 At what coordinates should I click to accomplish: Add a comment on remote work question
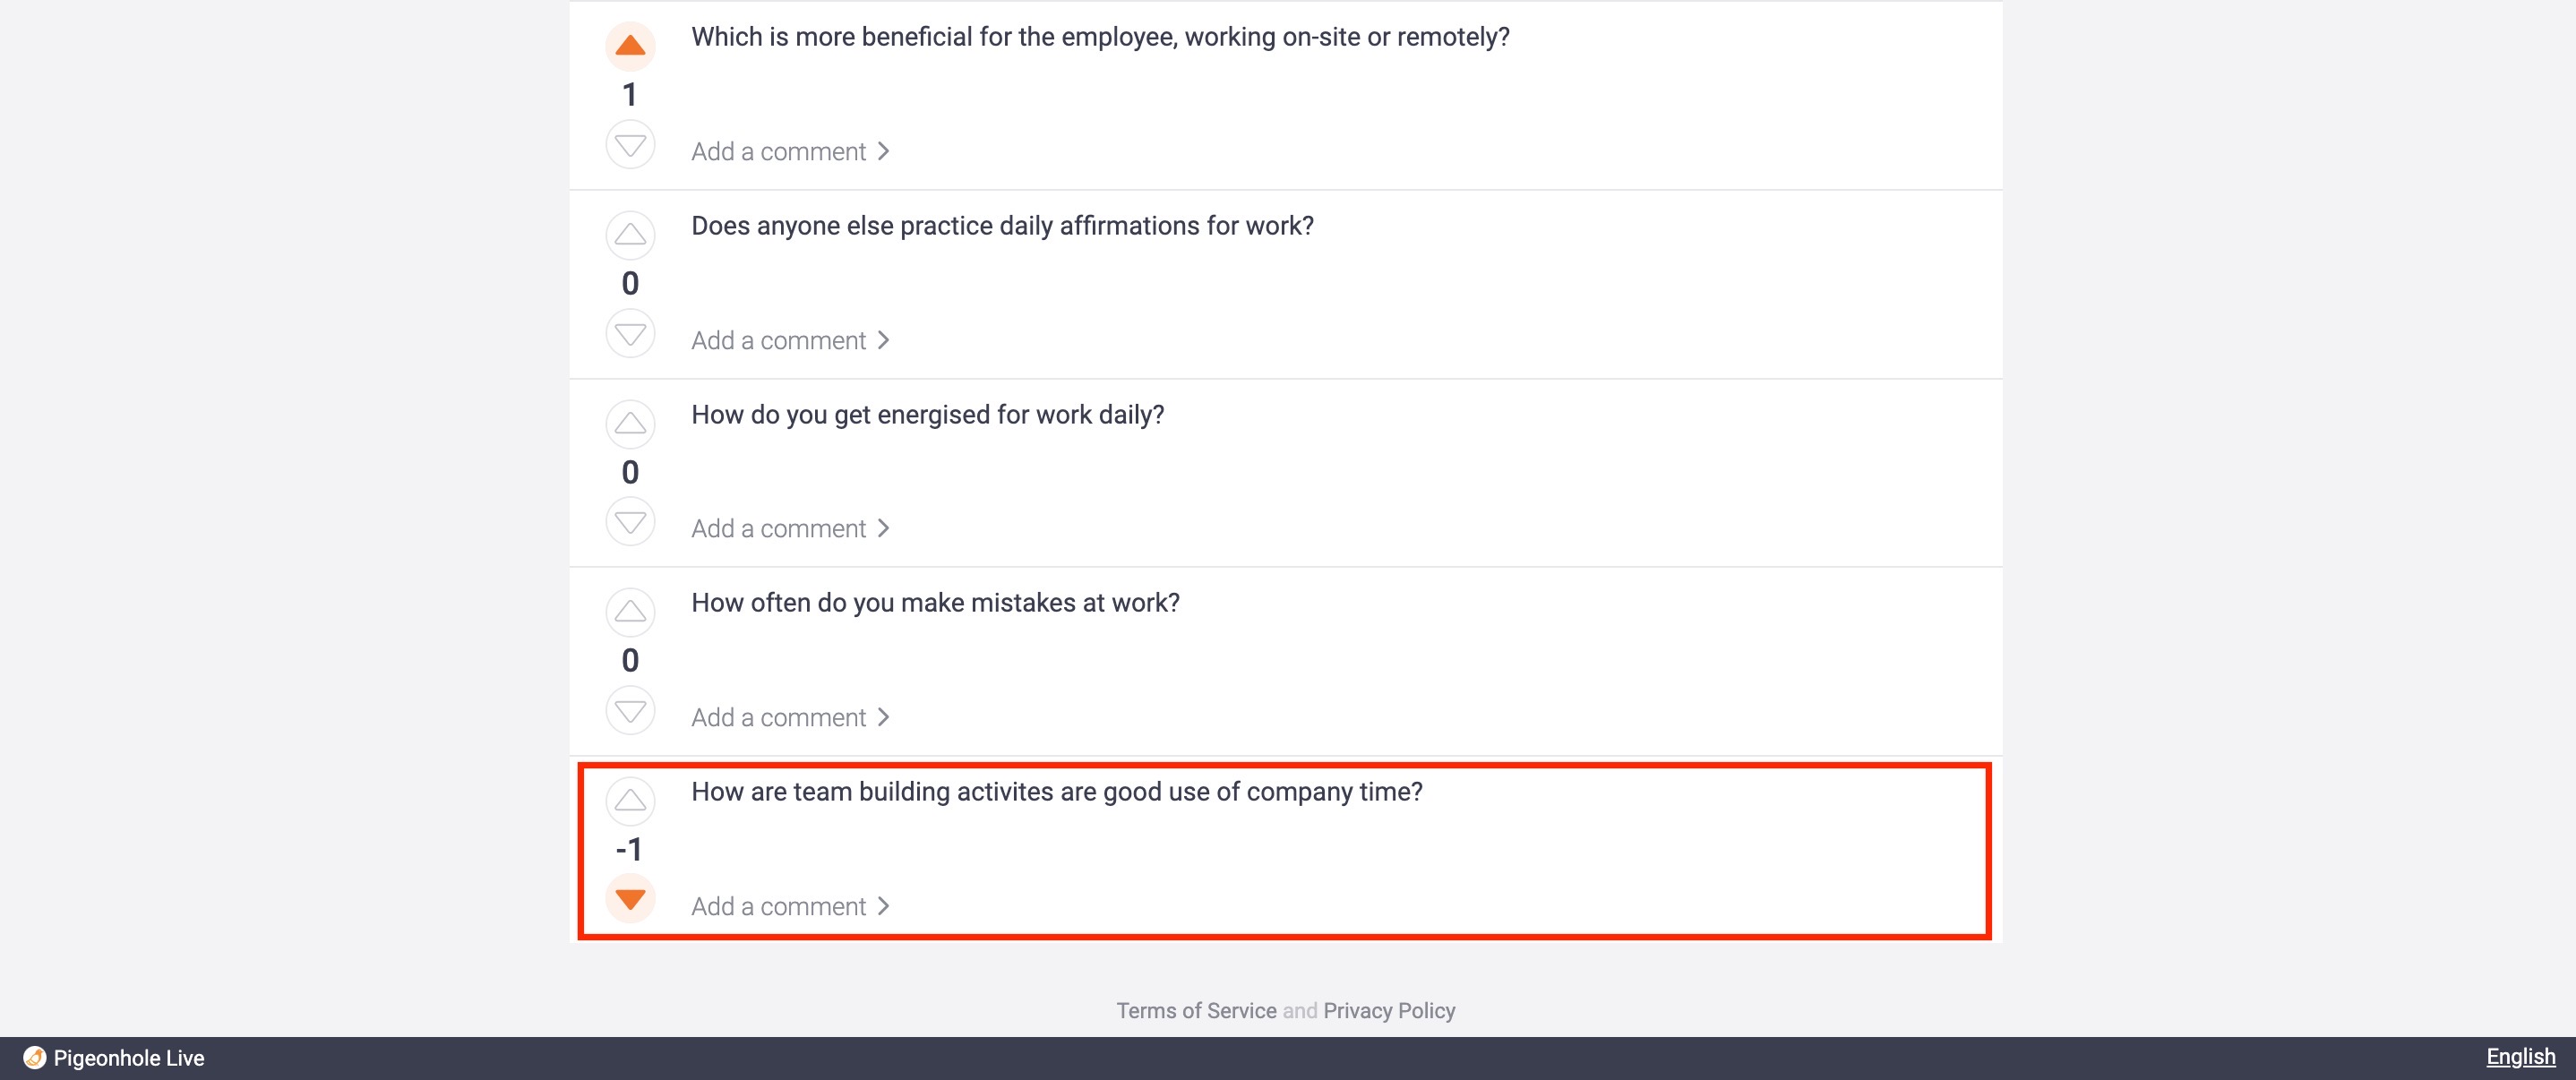(790, 151)
